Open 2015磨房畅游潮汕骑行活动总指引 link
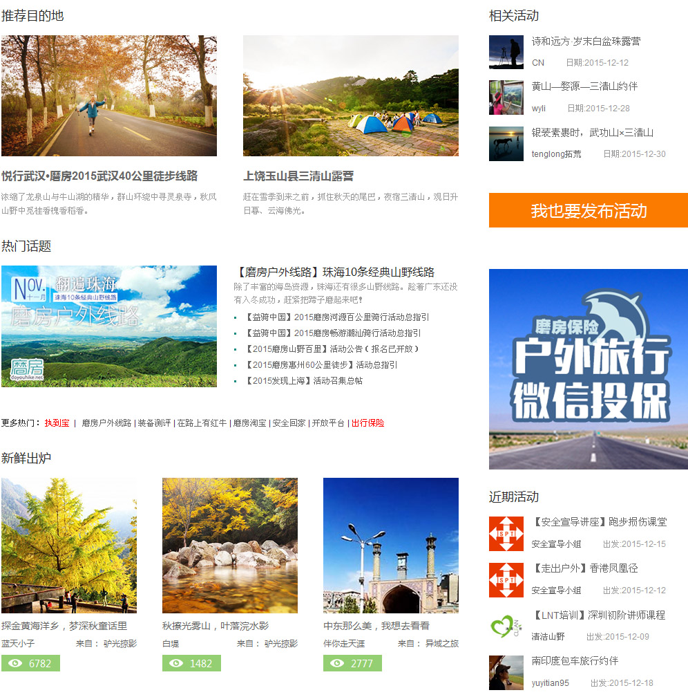 click(333, 333)
